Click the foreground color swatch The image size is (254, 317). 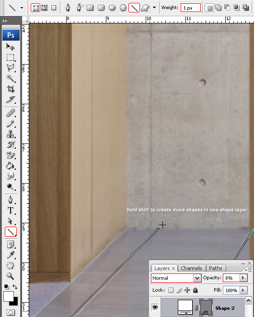pyautogui.click(x=9, y=296)
